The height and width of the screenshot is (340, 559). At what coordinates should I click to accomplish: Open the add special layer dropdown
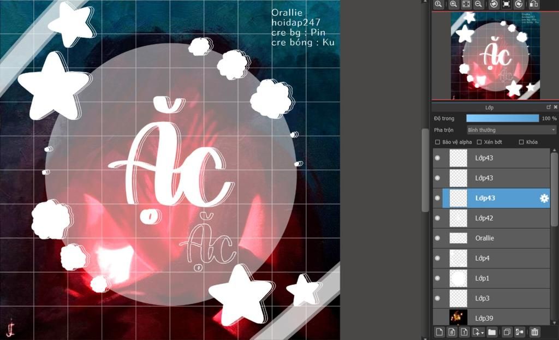(478, 332)
